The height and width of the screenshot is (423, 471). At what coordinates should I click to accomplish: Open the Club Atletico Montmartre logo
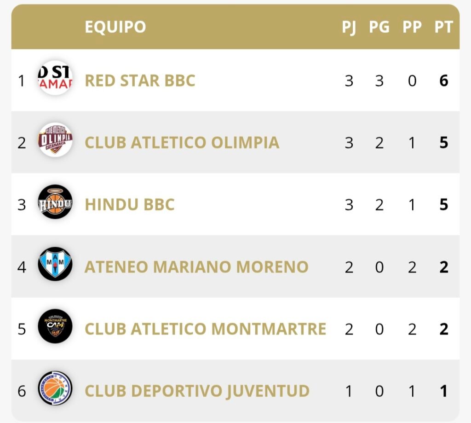(x=55, y=326)
